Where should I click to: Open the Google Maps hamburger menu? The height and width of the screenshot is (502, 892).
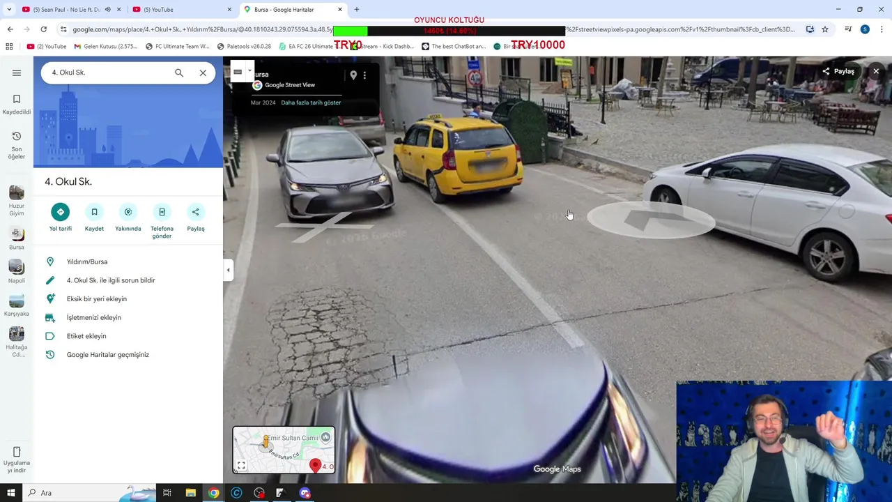pyautogui.click(x=17, y=73)
